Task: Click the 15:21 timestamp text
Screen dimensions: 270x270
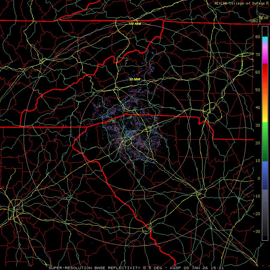Action: tap(217, 268)
